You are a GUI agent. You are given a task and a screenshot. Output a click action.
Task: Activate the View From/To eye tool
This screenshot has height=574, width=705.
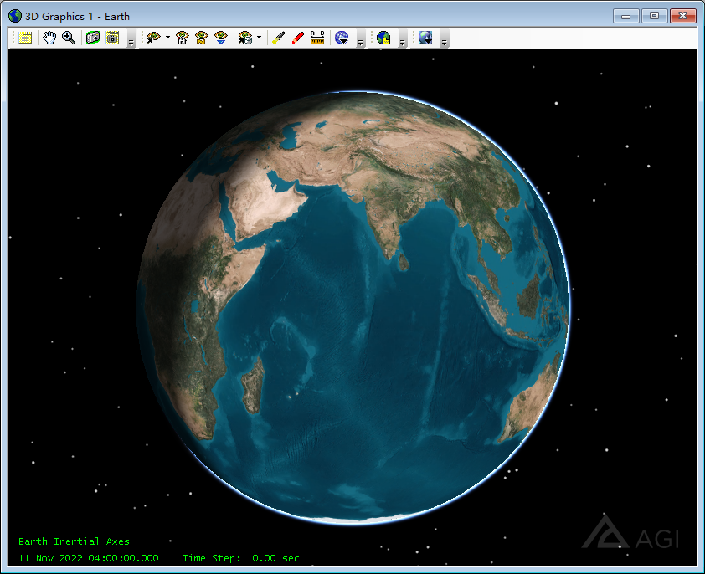[152, 38]
